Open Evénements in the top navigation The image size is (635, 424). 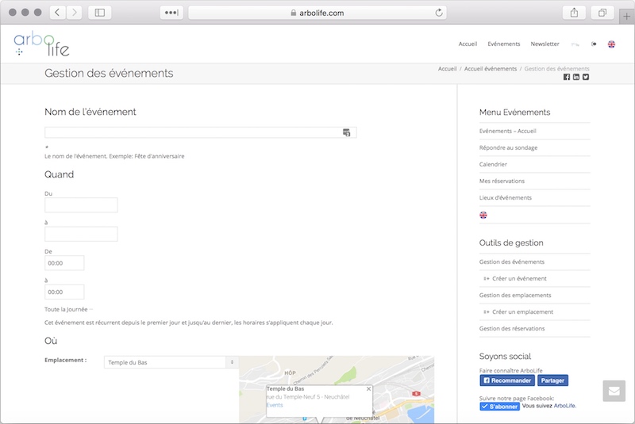coord(504,44)
